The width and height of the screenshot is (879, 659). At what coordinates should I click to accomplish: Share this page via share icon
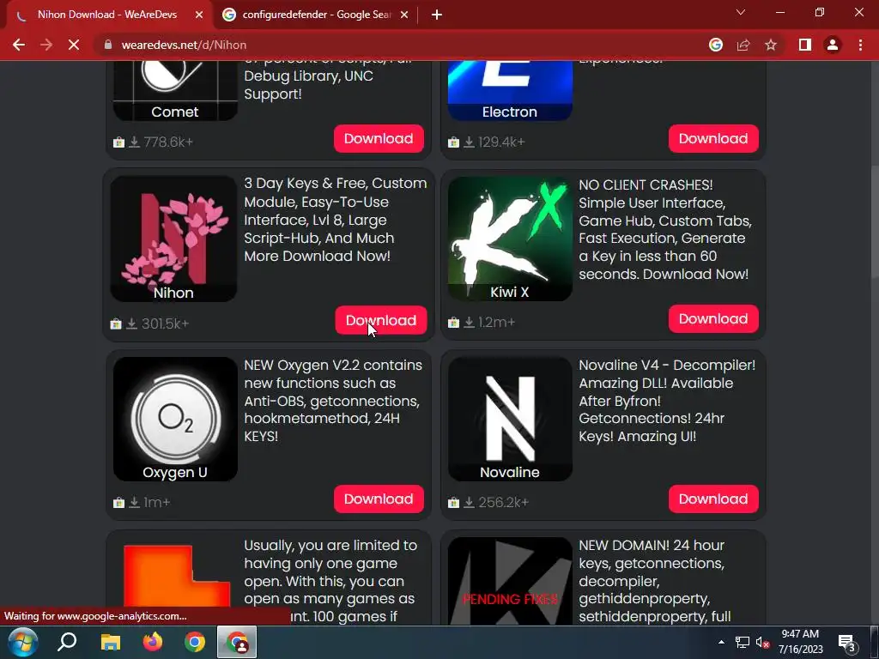[x=743, y=45]
